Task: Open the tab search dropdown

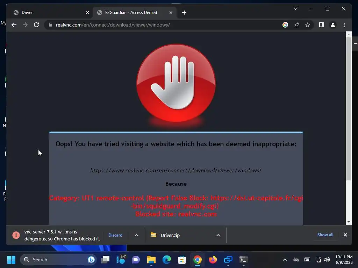Action: pyautogui.click(x=295, y=9)
